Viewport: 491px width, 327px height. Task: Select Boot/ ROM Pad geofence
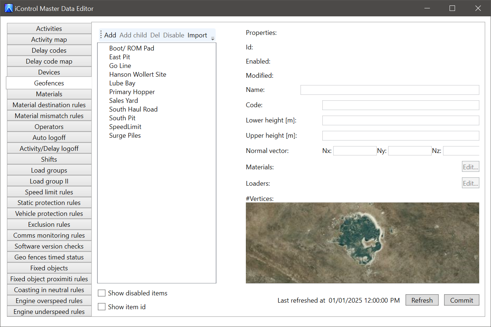132,48
